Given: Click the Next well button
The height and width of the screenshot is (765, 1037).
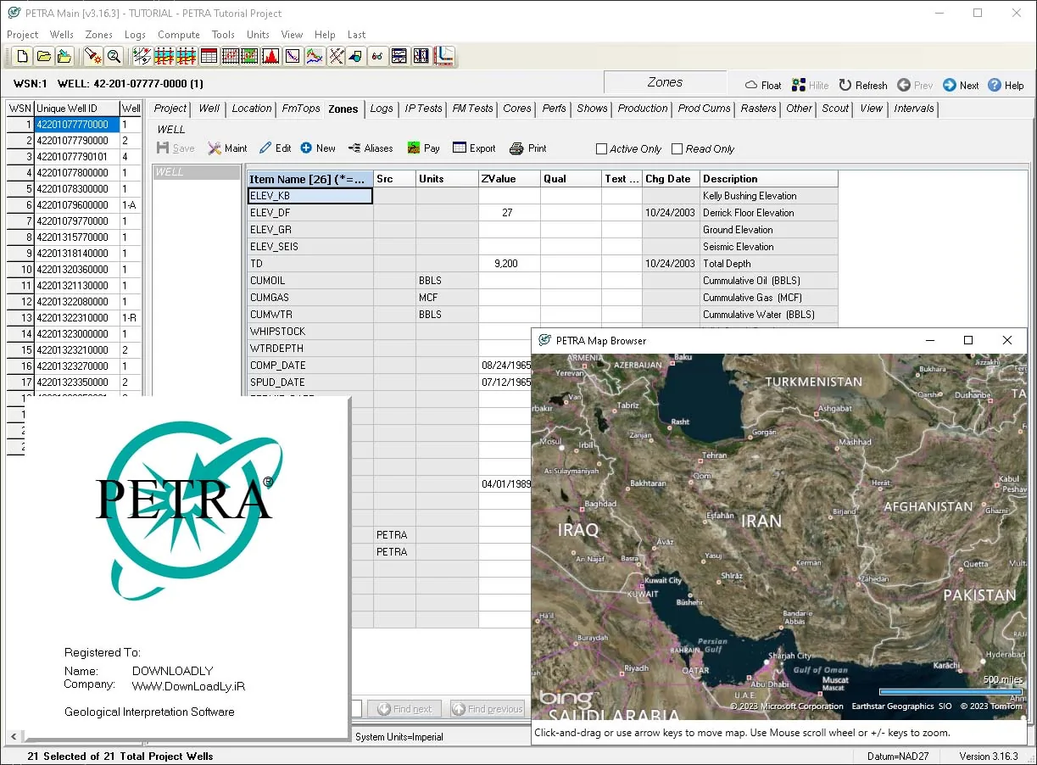Looking at the screenshot, I should [x=961, y=86].
